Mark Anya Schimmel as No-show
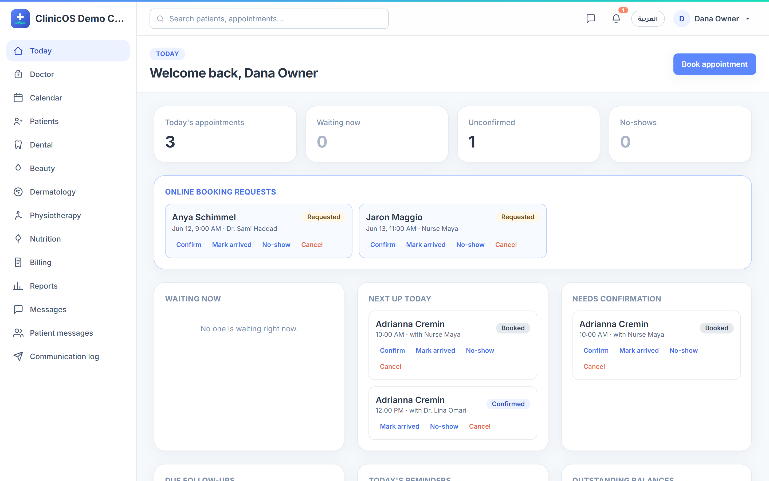 pos(276,245)
